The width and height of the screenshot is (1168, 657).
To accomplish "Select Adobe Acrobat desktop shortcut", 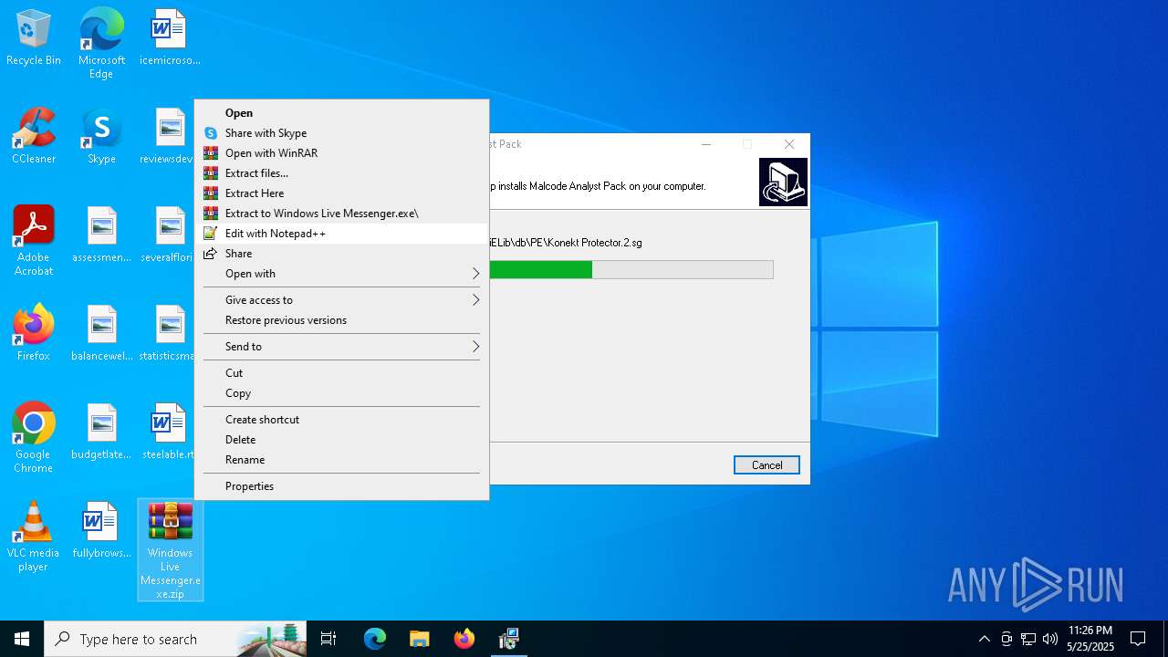I will point(34,240).
